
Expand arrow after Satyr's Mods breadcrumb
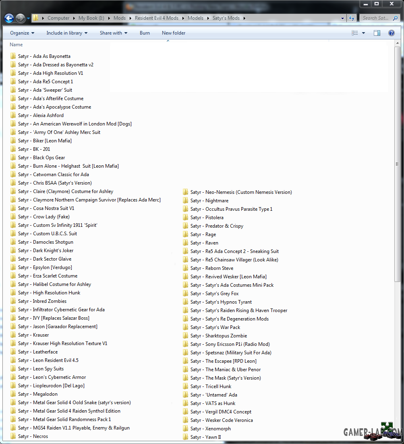[244, 18]
